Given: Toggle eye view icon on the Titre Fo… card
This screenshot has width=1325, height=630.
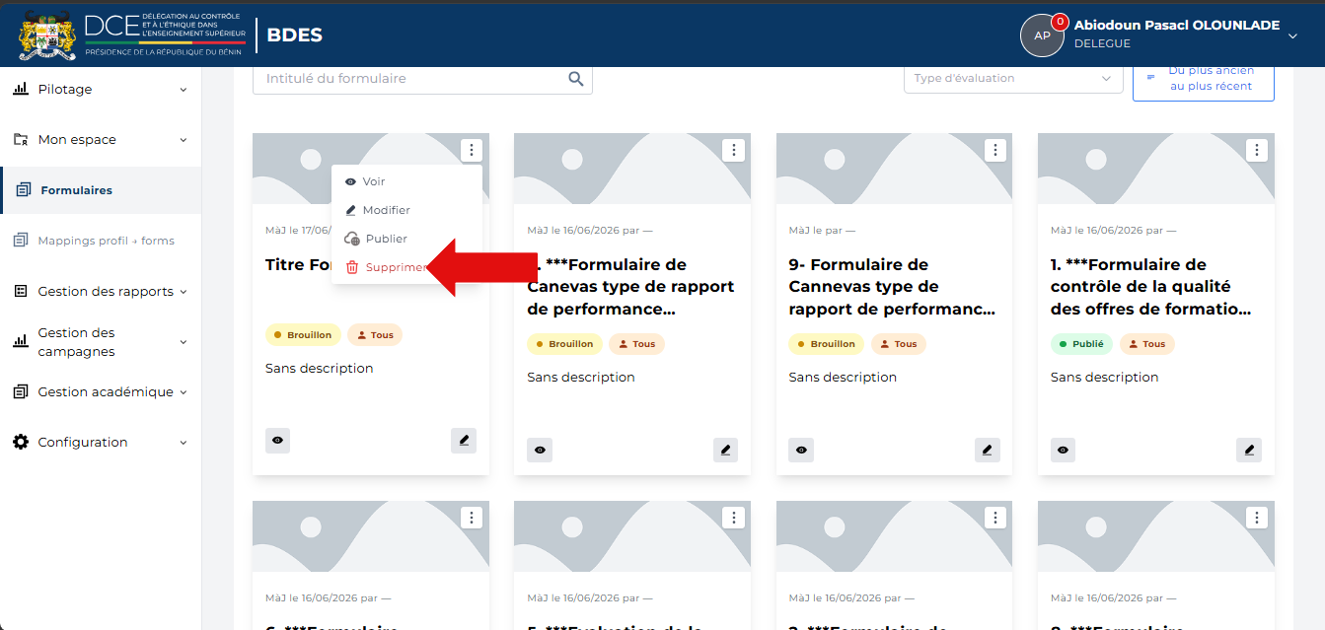Looking at the screenshot, I should tap(277, 441).
